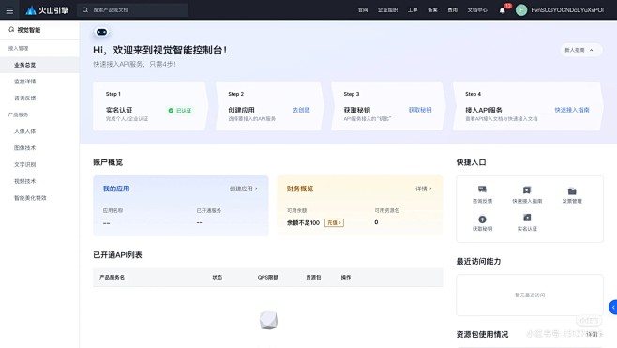Open 工单 in top navigation
This screenshot has width=617, height=348.
(413, 10)
